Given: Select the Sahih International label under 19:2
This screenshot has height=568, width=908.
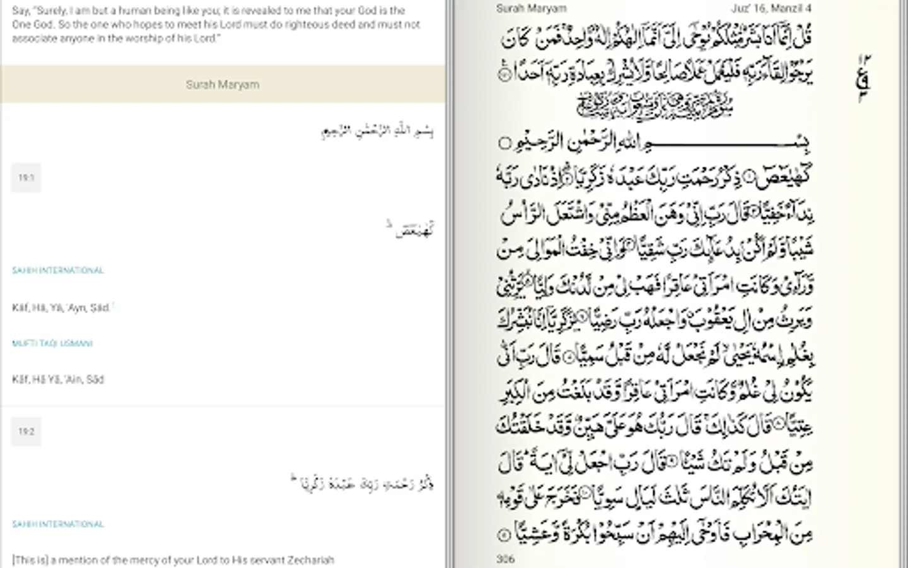Looking at the screenshot, I should 58,524.
